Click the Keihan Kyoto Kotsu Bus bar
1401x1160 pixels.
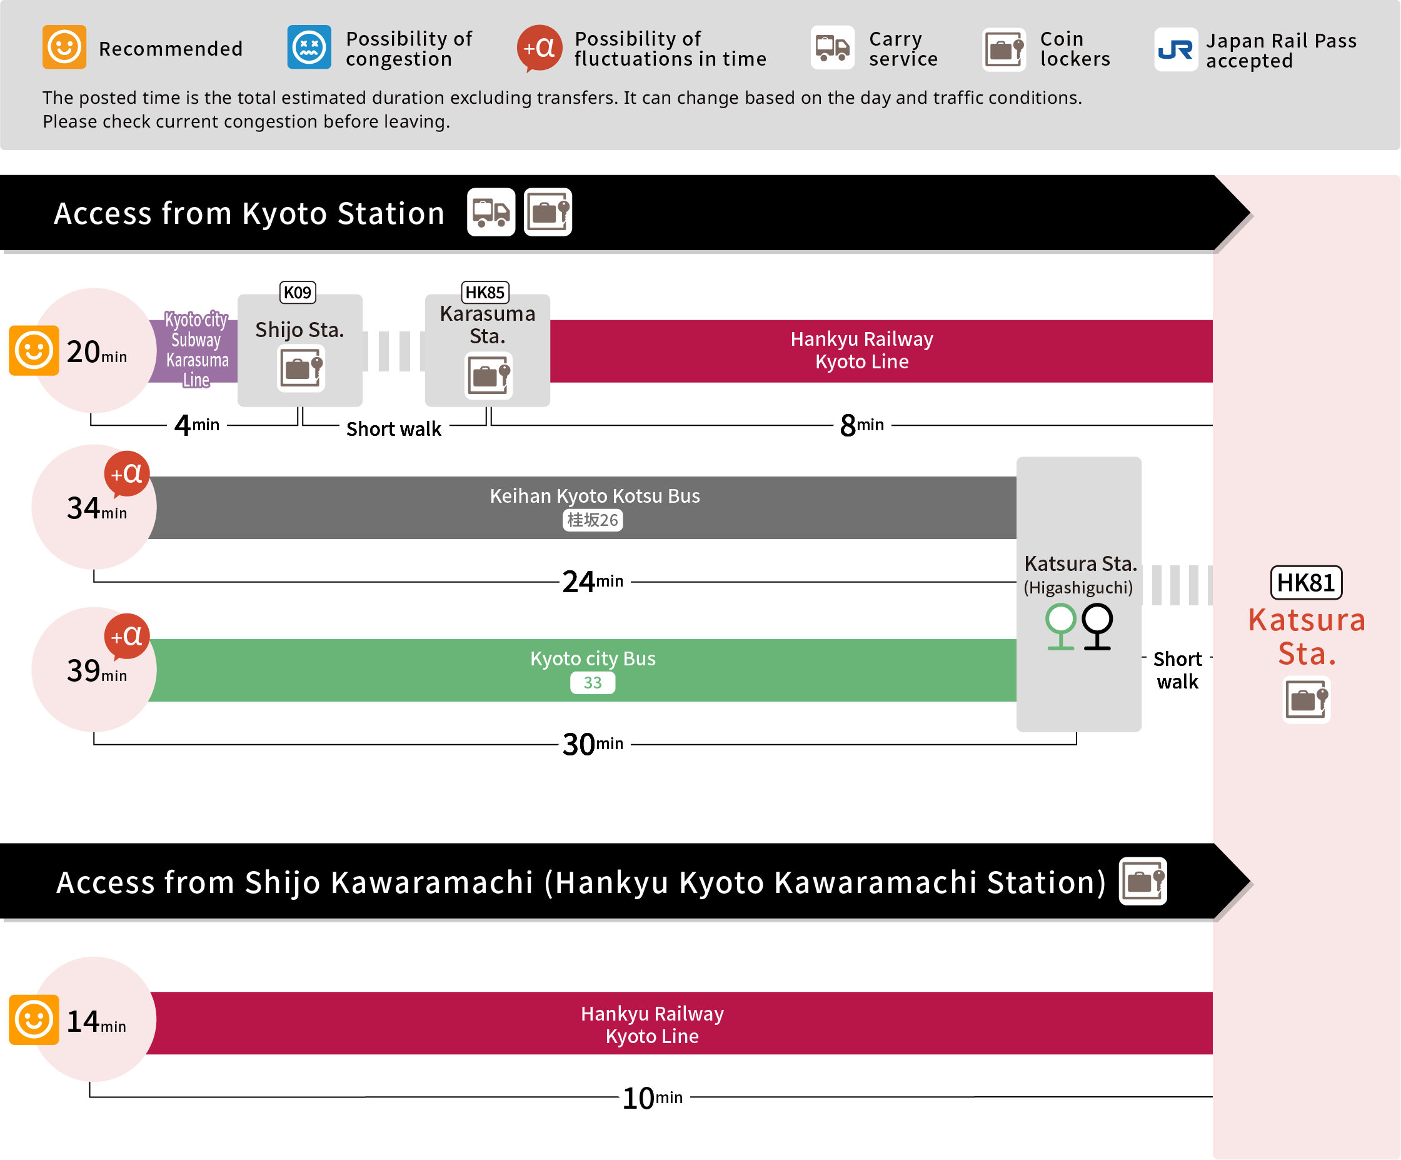click(x=594, y=497)
